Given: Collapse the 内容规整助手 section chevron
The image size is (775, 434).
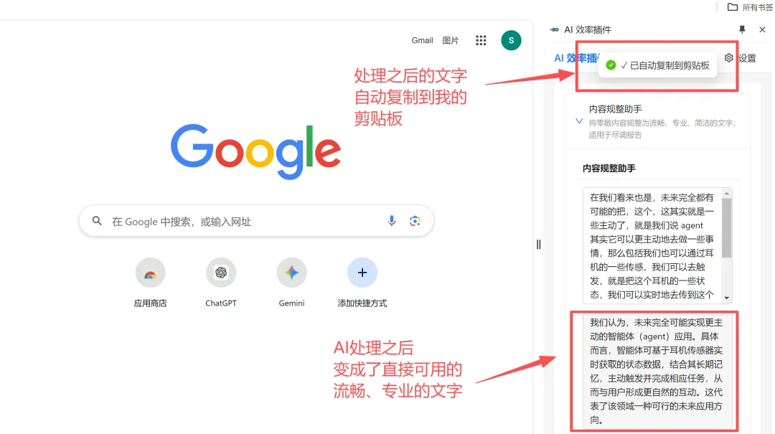Looking at the screenshot, I should point(579,121).
